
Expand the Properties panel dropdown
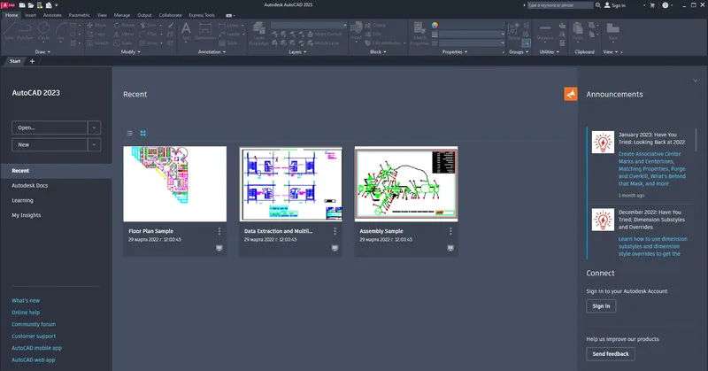coord(455,52)
